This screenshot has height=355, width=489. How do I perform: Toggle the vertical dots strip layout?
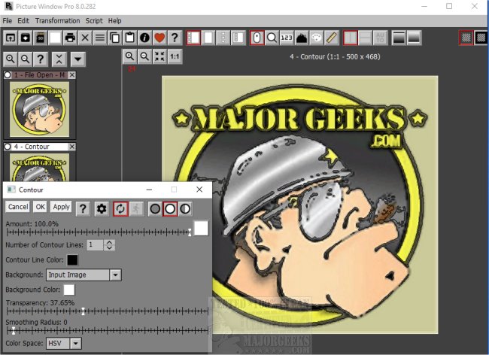(x=223, y=38)
